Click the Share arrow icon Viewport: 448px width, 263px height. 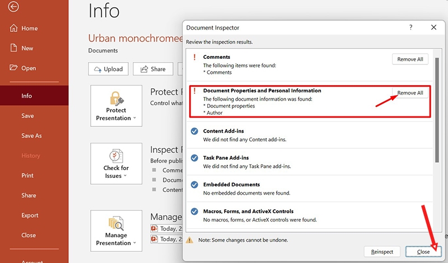(x=144, y=69)
